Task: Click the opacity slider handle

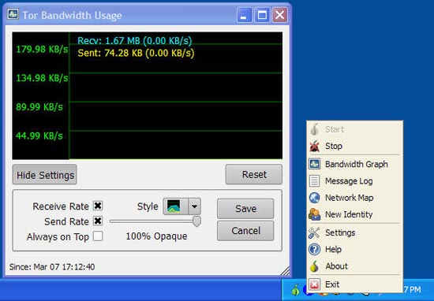Action: point(196,221)
